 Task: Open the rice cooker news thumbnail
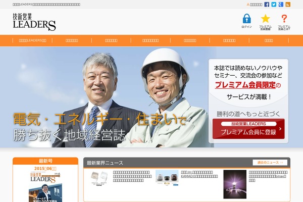click(x=167, y=178)
